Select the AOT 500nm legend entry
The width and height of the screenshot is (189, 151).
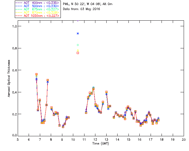pyautogui.click(x=37, y=6)
